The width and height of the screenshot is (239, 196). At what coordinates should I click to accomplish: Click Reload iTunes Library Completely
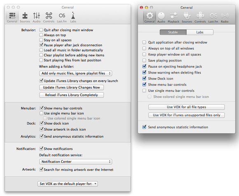71,95
